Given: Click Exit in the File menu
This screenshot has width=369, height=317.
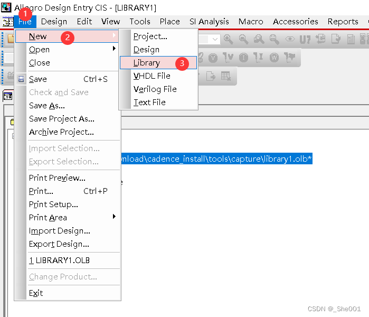Looking at the screenshot, I should point(36,293).
